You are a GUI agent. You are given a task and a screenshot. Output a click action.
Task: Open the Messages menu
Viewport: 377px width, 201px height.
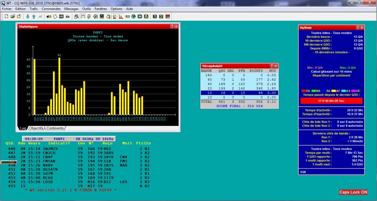click(71, 9)
